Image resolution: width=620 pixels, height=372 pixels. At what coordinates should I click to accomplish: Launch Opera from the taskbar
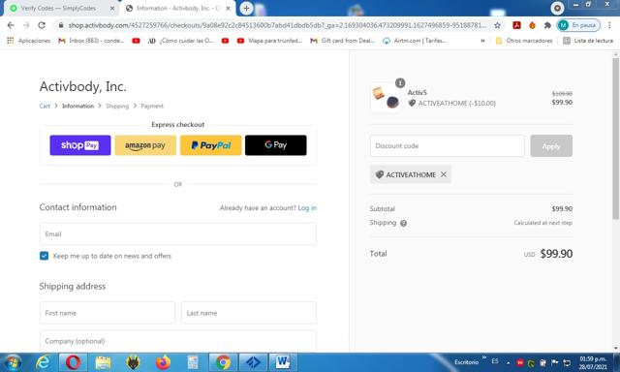[74, 362]
